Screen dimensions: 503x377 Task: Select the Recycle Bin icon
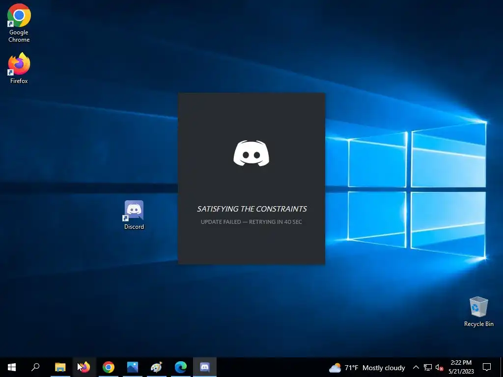478,312
